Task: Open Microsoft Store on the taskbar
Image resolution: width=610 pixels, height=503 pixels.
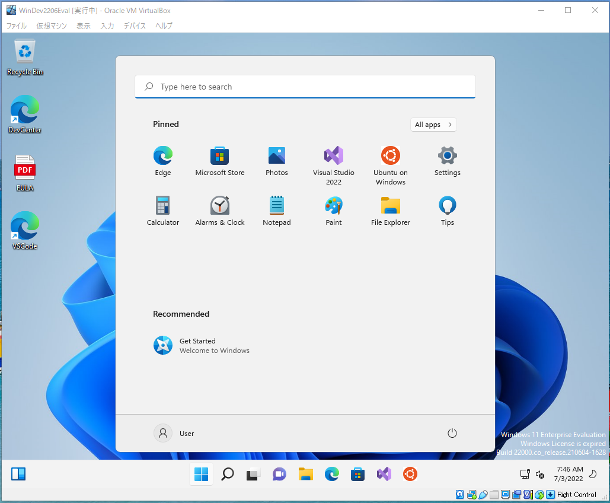Action: pyautogui.click(x=357, y=474)
